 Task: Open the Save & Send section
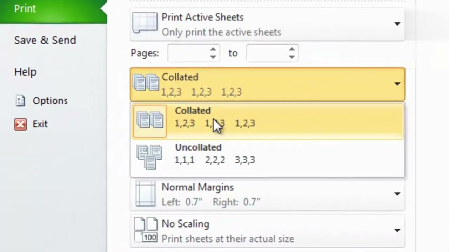coord(45,40)
